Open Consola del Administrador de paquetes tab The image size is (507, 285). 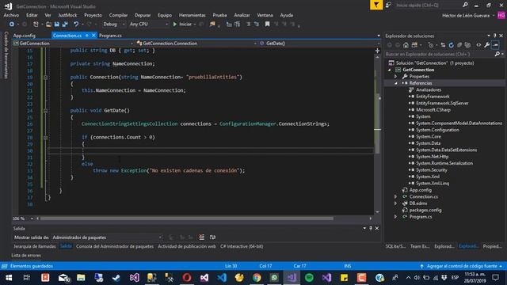coord(115,246)
